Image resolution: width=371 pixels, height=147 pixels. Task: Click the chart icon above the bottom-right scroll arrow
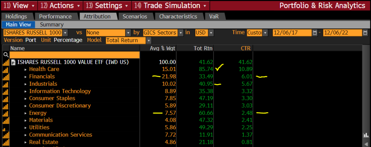[365, 135]
